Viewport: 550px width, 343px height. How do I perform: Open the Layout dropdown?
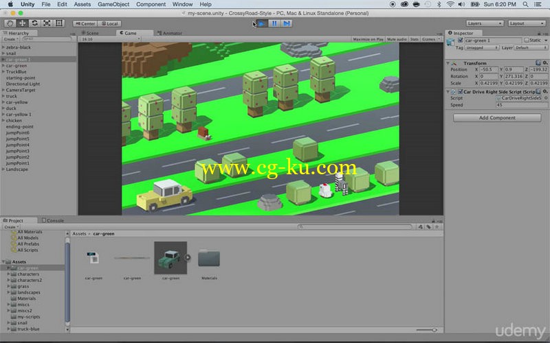coord(527,23)
